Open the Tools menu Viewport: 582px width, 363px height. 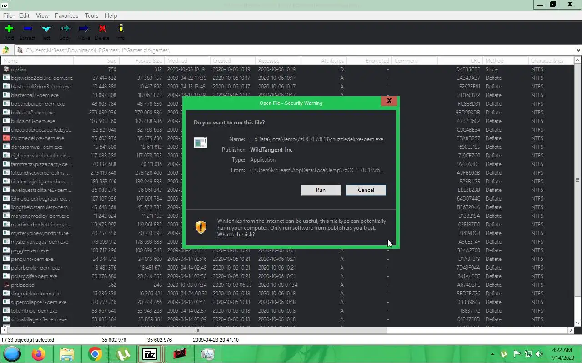click(91, 15)
